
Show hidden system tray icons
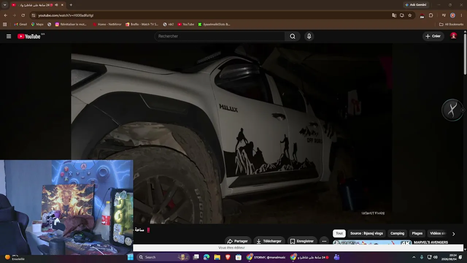point(414,257)
